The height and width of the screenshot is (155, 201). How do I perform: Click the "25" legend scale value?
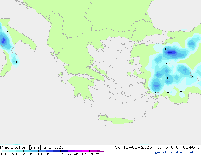click(62, 154)
